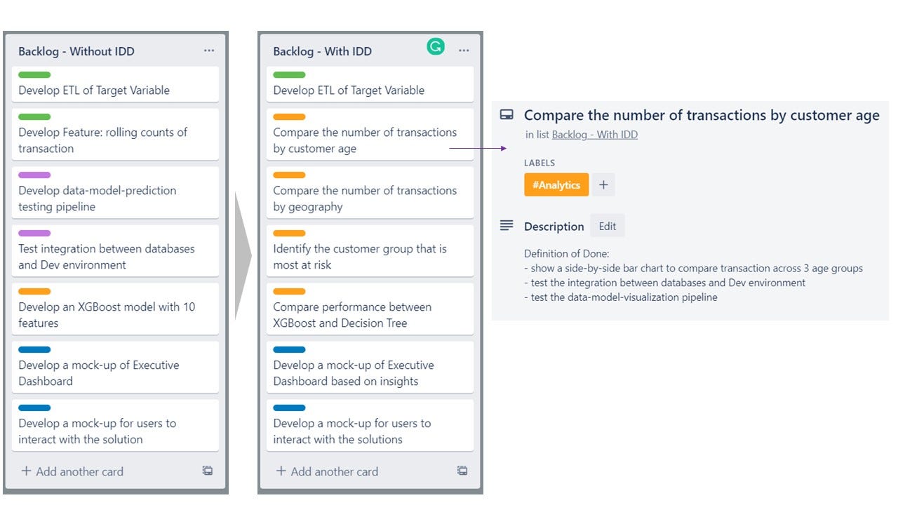898x505 pixels.
Task: Edit the card description
Action: click(608, 226)
